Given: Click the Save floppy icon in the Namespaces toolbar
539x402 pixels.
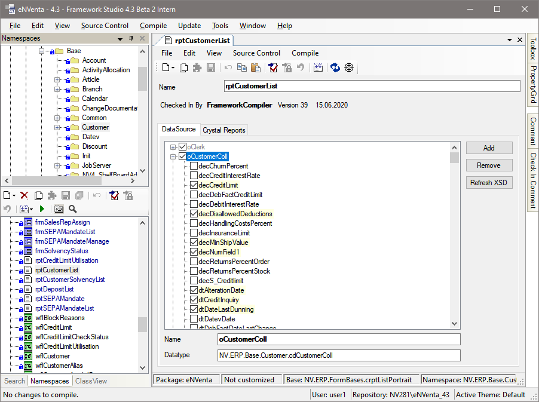Looking at the screenshot, I should (x=66, y=196).
